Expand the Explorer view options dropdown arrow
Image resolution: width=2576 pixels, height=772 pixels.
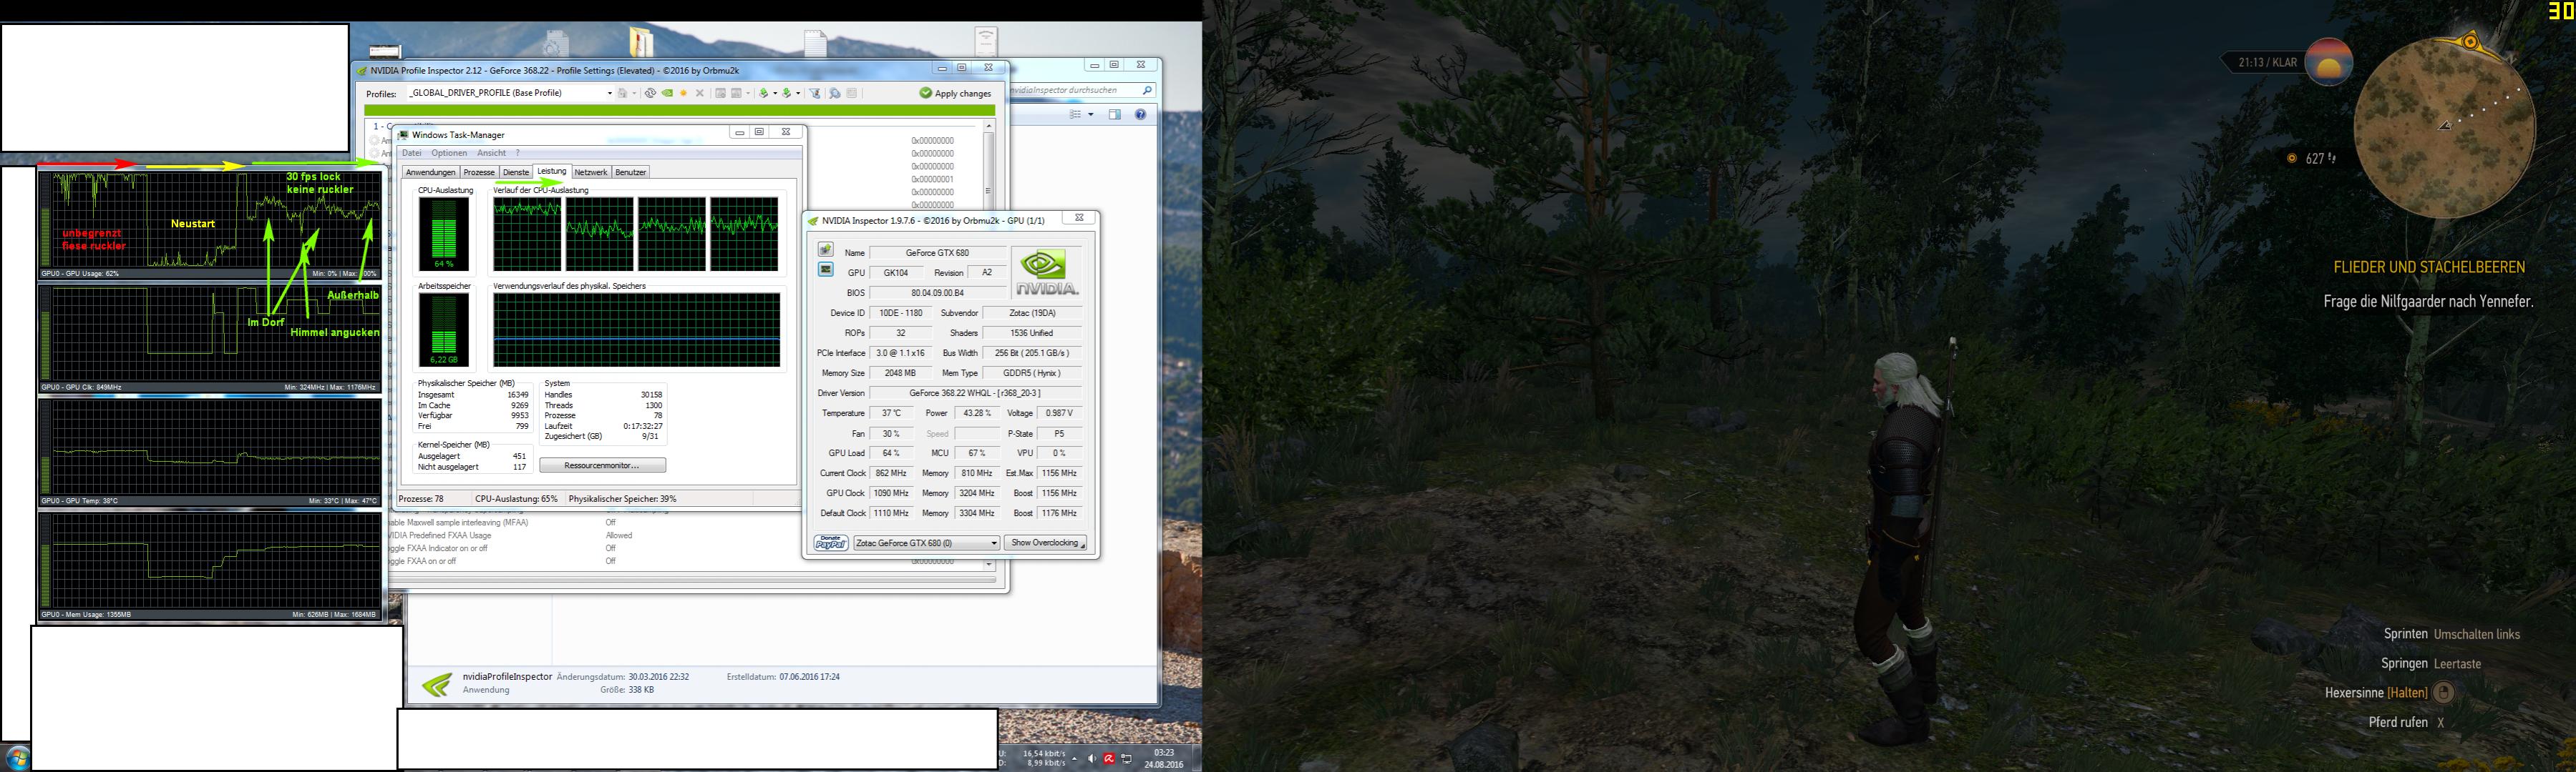tap(1090, 115)
